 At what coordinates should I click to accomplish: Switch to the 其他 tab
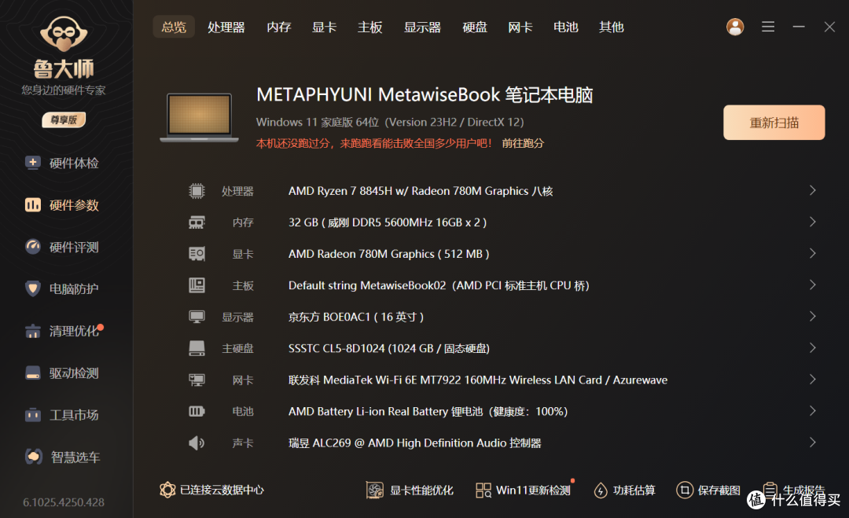(x=612, y=27)
